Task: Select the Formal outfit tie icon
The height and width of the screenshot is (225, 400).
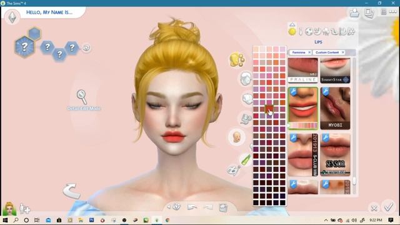Action: coord(301,32)
